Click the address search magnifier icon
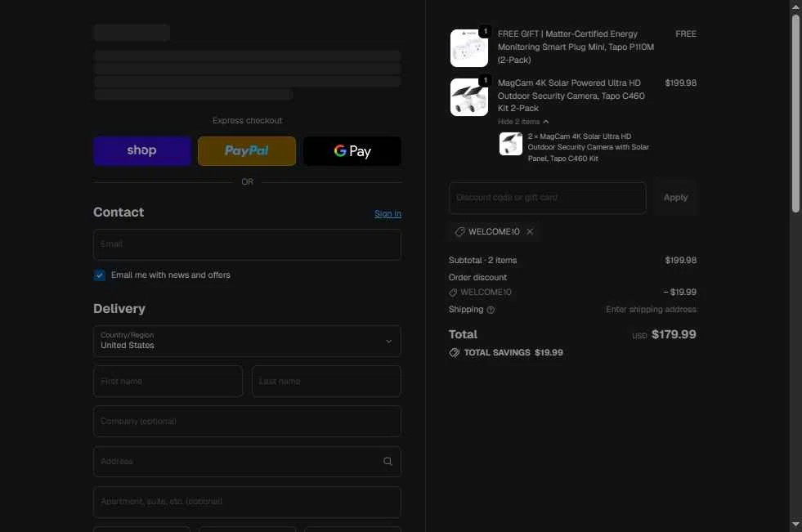Image resolution: width=802 pixels, height=532 pixels. 388,462
